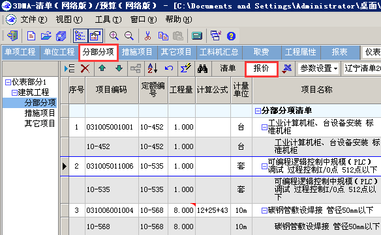The width and height of the screenshot is (381, 235).
Task: Click the 清单 button
Action: [x=228, y=68]
